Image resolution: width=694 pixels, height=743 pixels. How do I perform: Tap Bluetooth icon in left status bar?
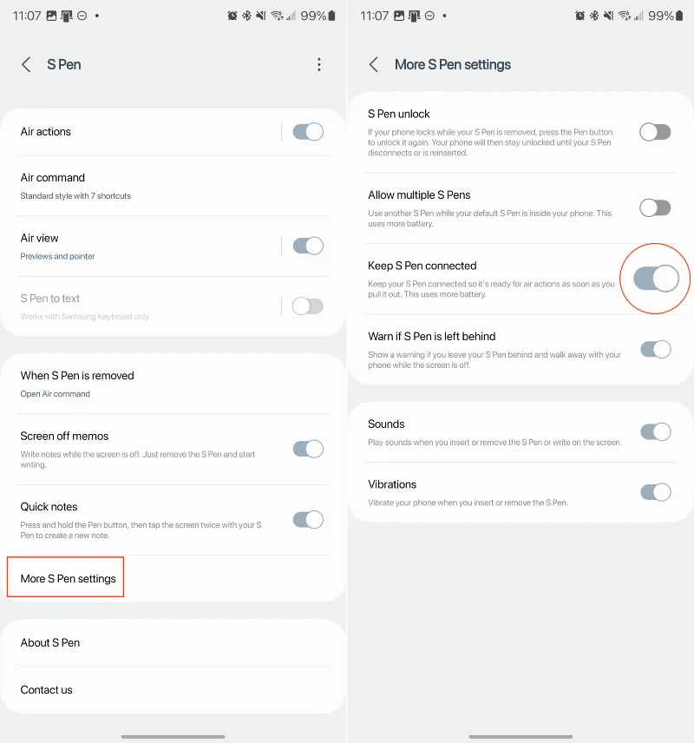(247, 16)
